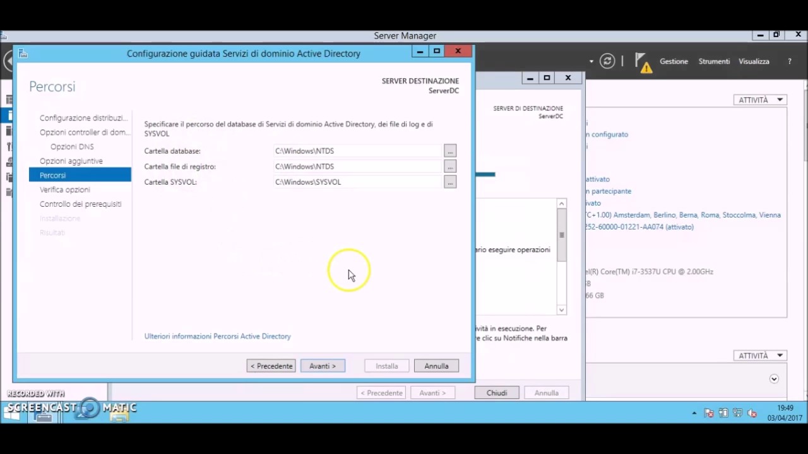Click the Precedente button in the Active Directory wizard
Image resolution: width=808 pixels, height=454 pixels.
(271, 366)
